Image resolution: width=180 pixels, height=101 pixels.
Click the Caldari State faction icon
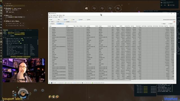tap(7, 12)
